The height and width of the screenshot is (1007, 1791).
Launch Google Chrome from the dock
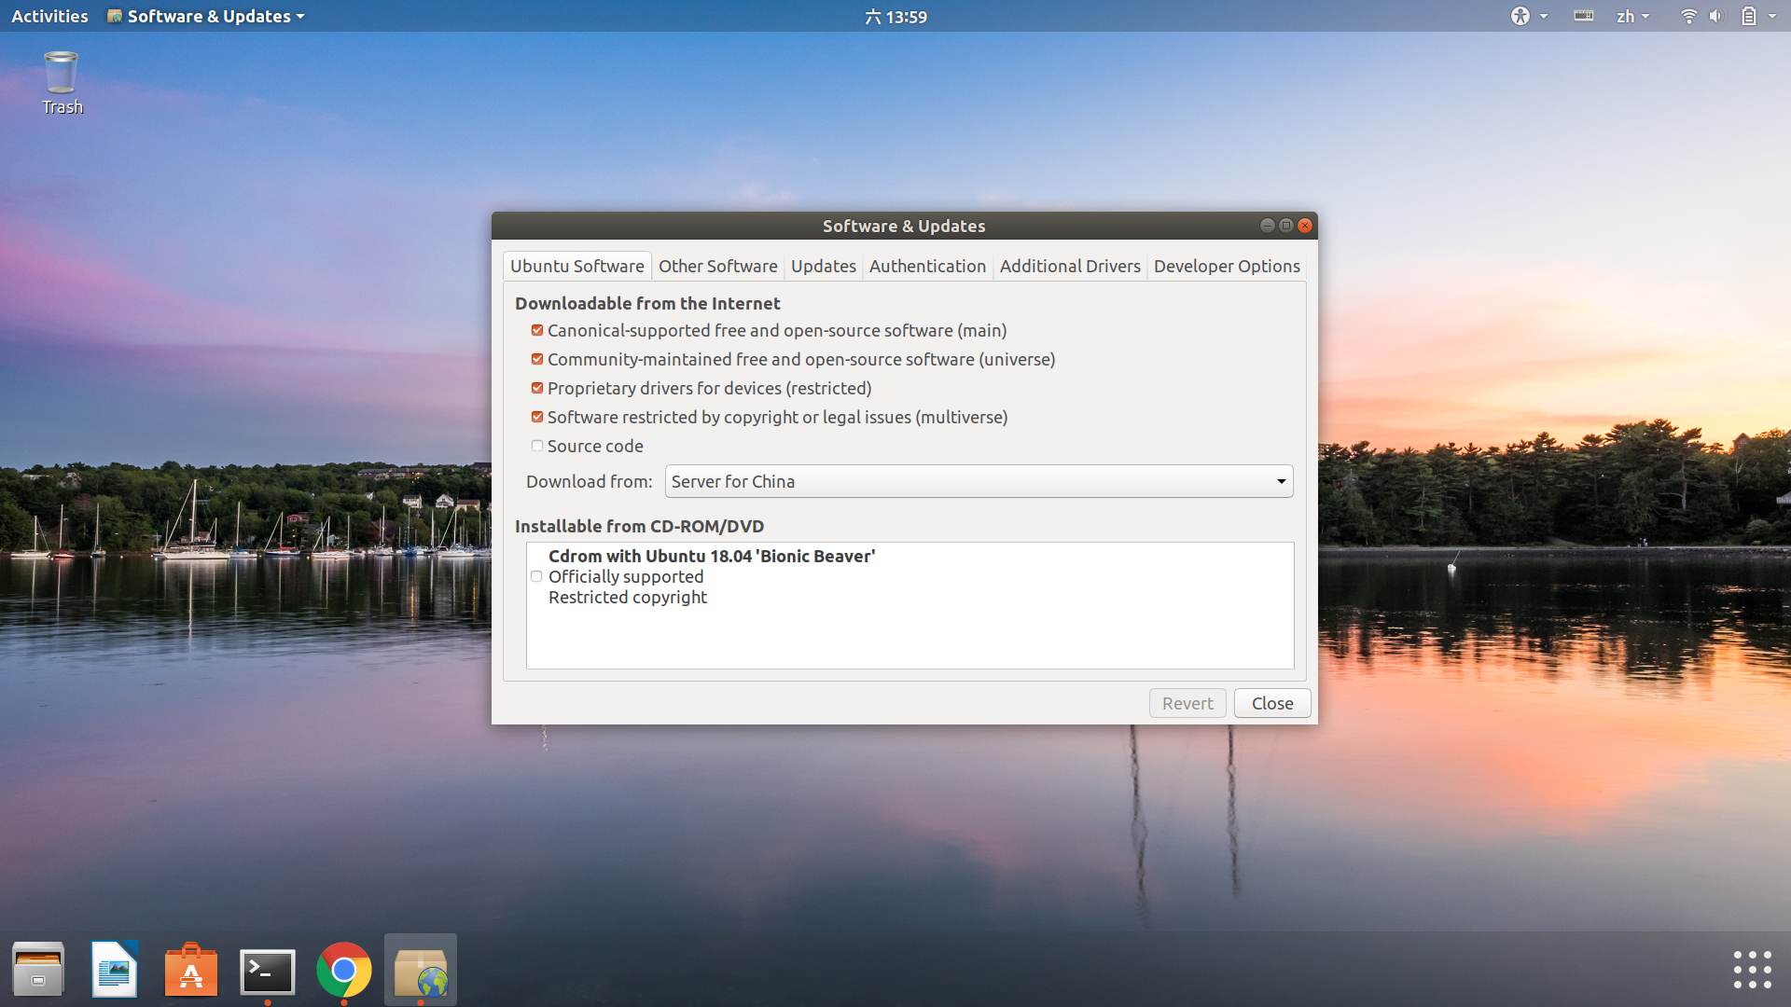coord(344,970)
